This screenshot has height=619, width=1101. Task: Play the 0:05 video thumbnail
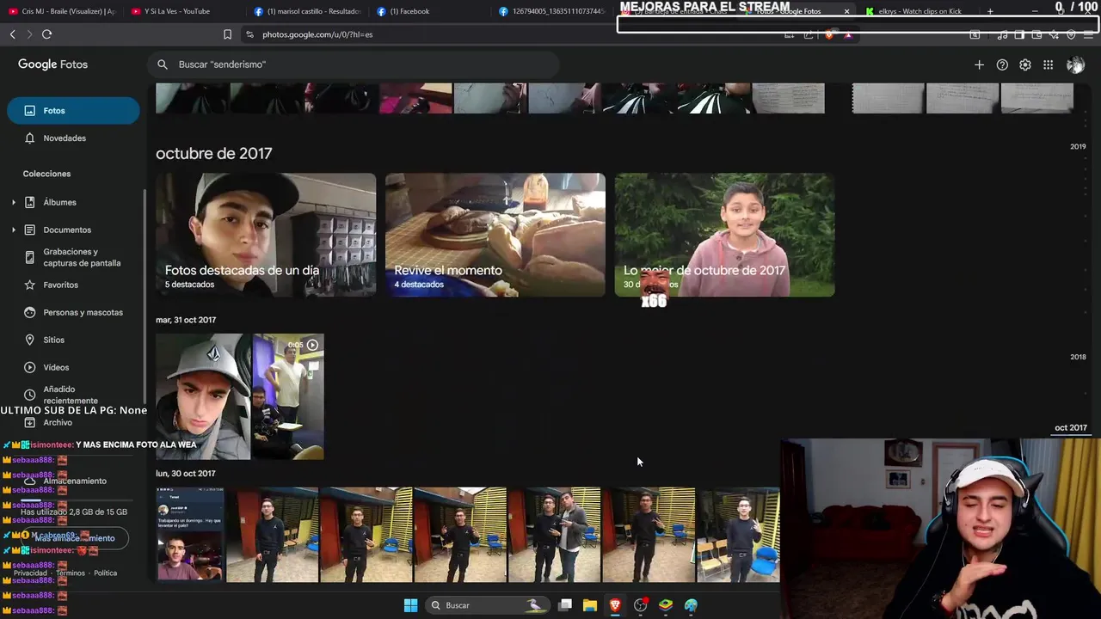point(288,396)
